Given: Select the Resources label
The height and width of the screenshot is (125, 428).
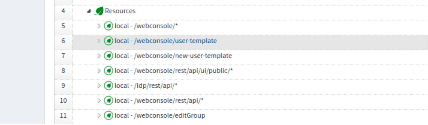Looking at the screenshot, I should 120,11.
